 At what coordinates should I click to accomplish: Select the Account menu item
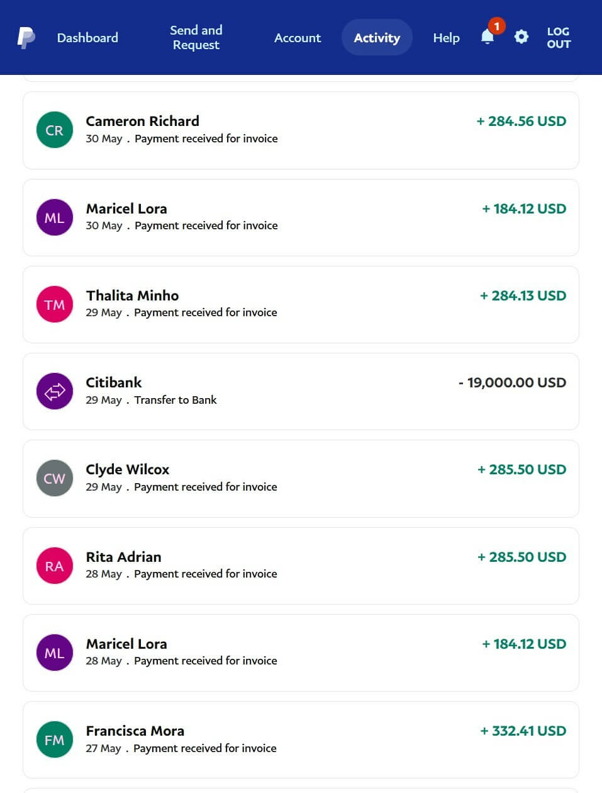pos(297,38)
